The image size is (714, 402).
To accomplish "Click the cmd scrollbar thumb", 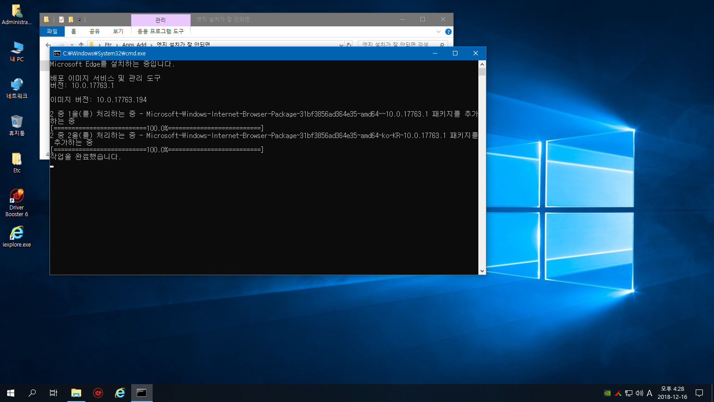I will pos(482,71).
